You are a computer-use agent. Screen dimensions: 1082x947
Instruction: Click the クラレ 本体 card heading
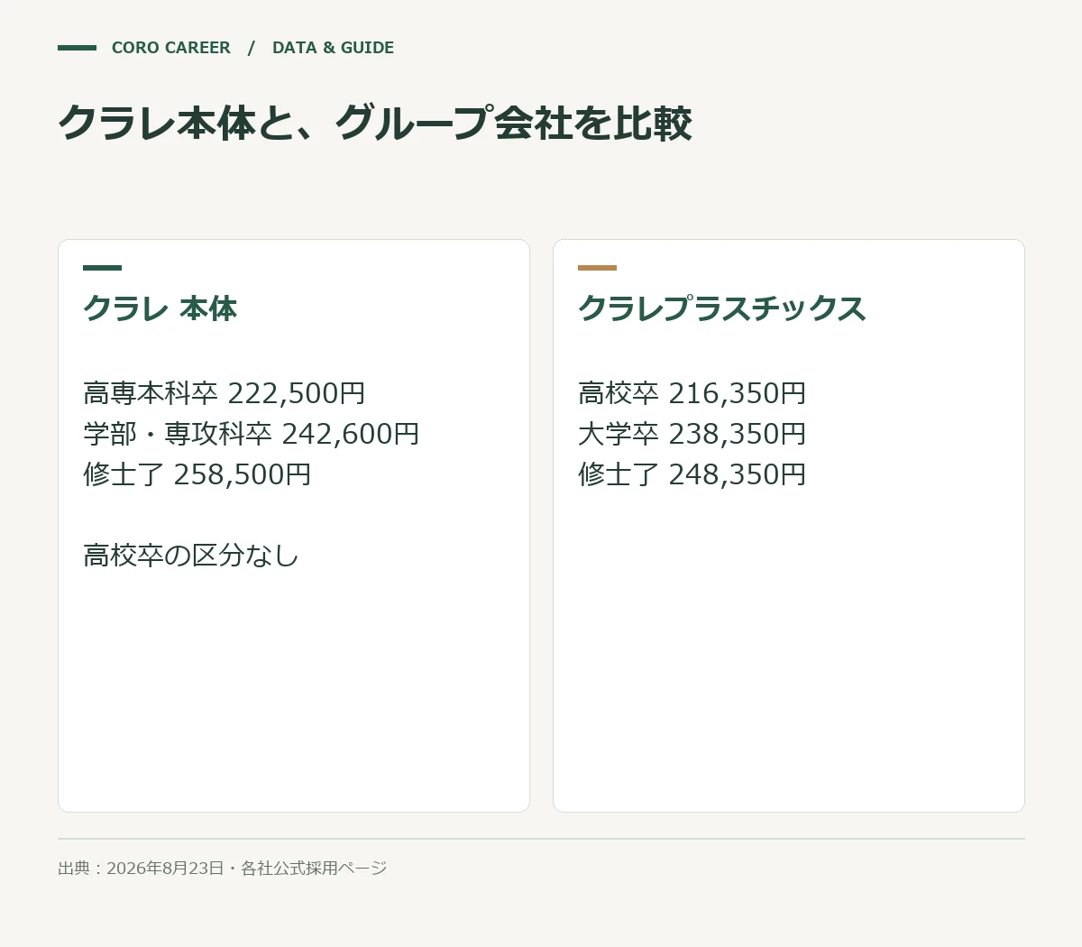pyautogui.click(x=160, y=308)
